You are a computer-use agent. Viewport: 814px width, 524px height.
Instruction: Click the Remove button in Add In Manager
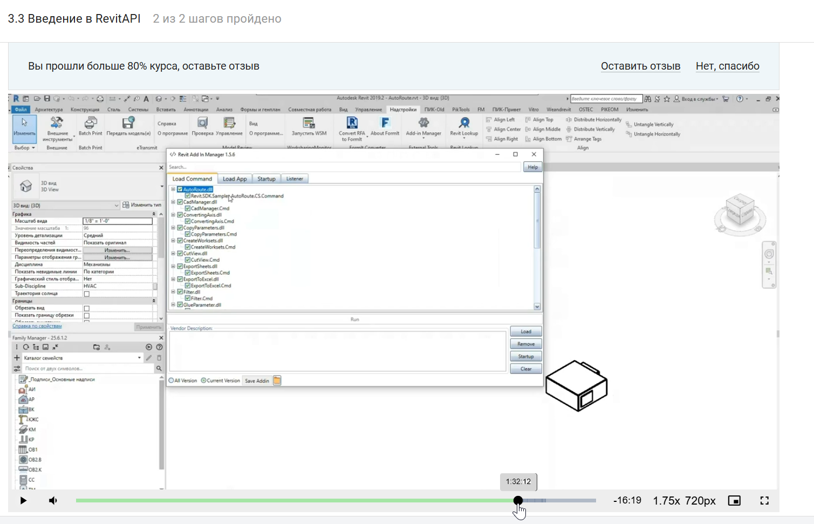tap(526, 344)
